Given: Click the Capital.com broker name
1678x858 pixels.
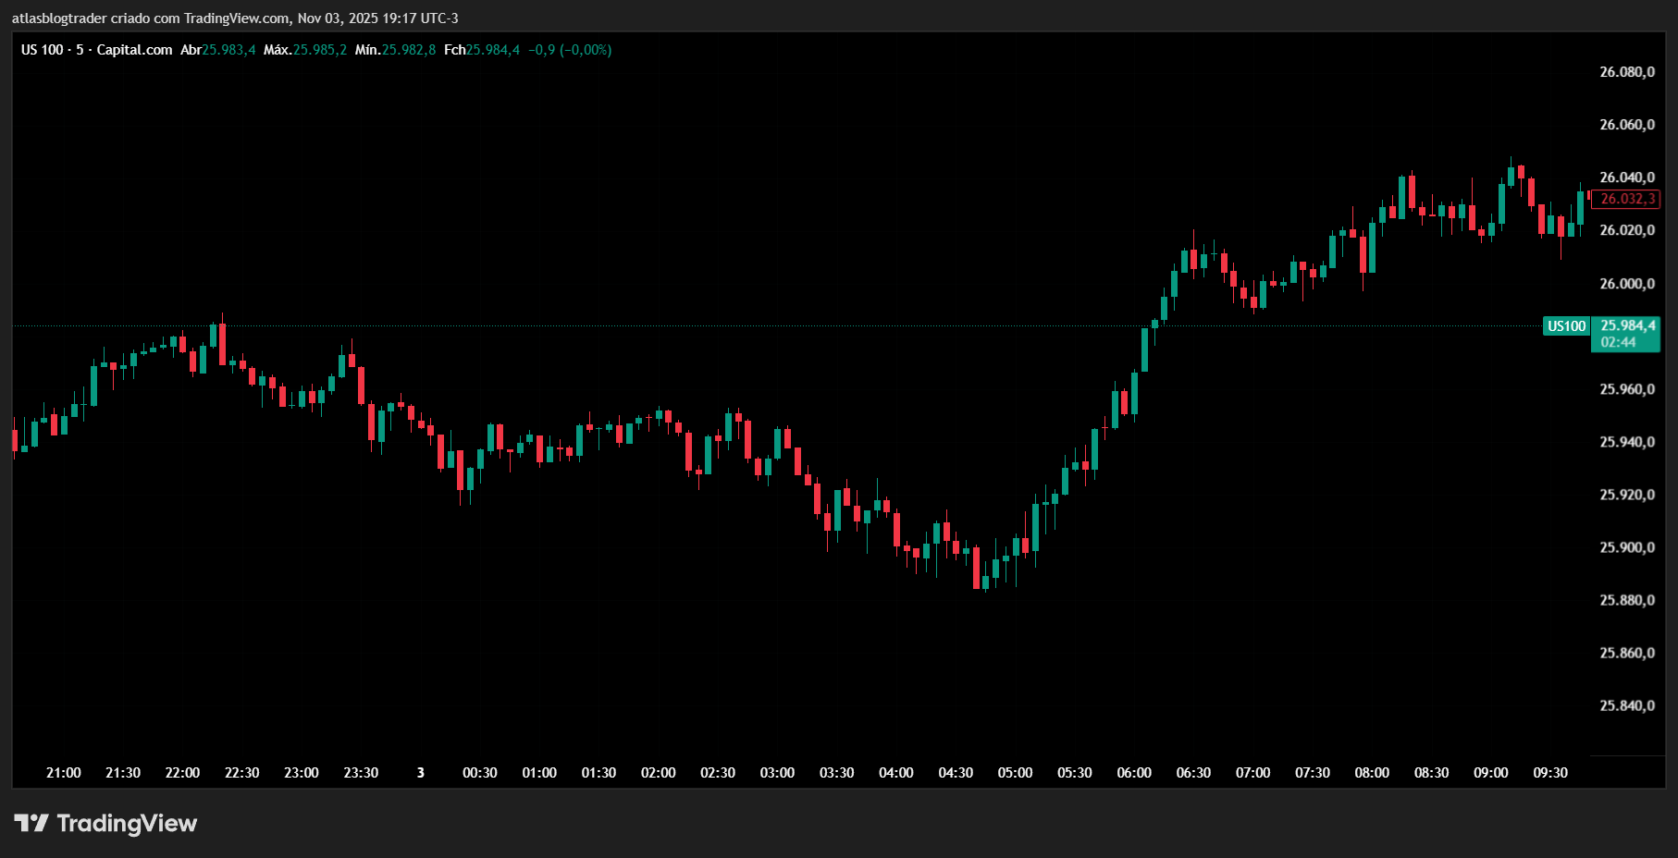Looking at the screenshot, I should click(135, 51).
